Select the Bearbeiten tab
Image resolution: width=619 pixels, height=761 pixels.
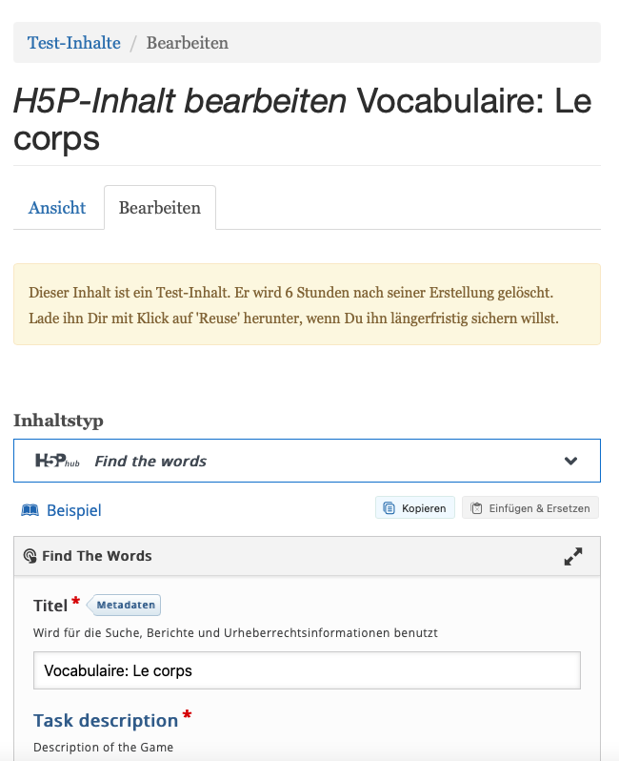click(x=159, y=208)
